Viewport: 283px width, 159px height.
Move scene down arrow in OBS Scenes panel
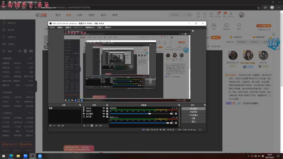coord(63,125)
